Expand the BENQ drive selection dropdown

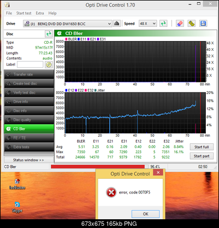(x=68, y=24)
